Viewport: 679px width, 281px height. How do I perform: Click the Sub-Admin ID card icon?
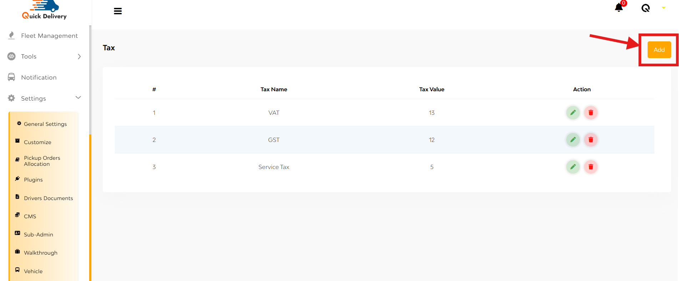pos(17,233)
